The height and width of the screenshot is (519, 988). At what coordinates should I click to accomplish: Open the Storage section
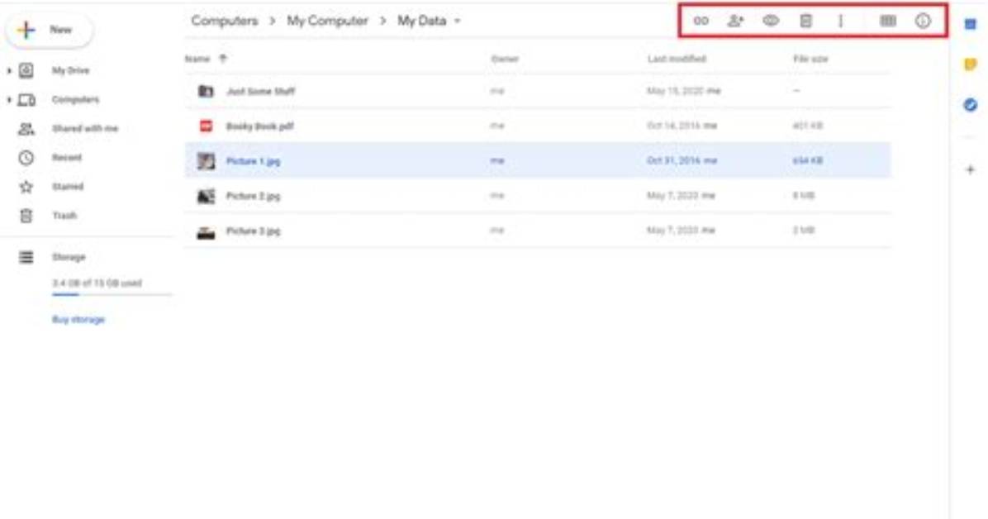68,257
